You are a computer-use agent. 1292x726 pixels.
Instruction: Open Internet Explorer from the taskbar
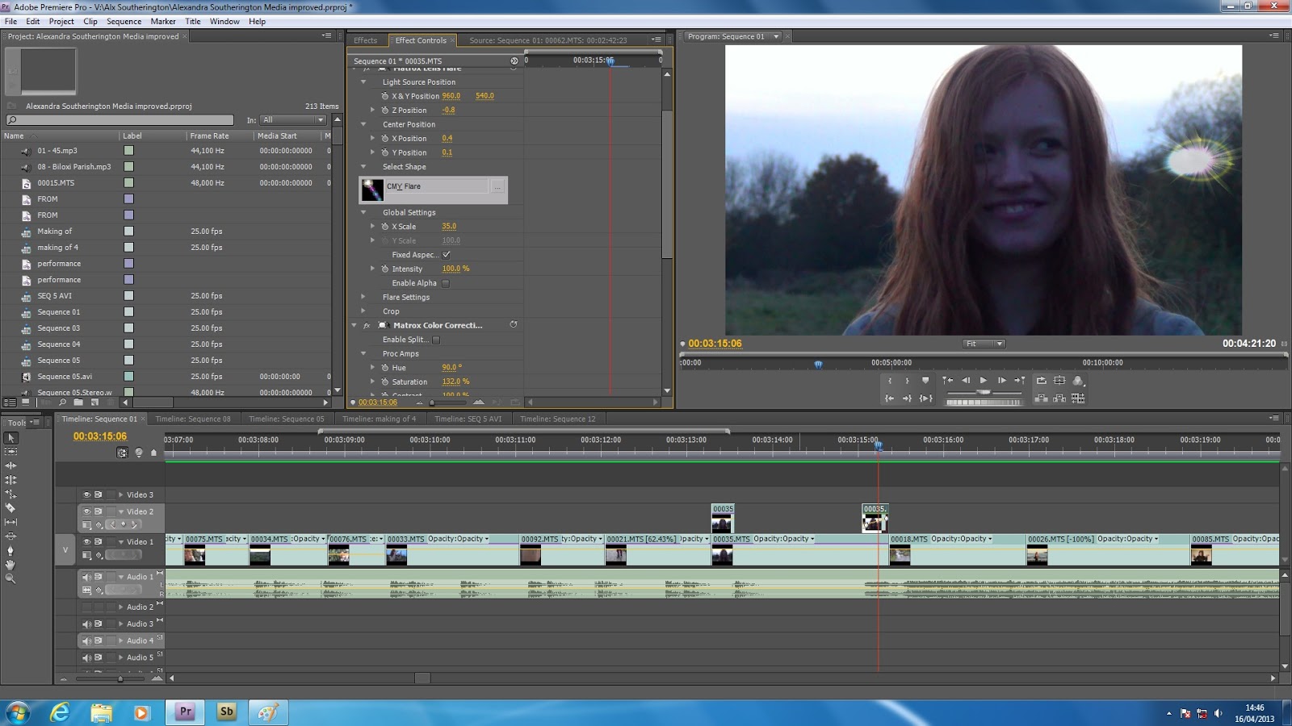click(60, 711)
